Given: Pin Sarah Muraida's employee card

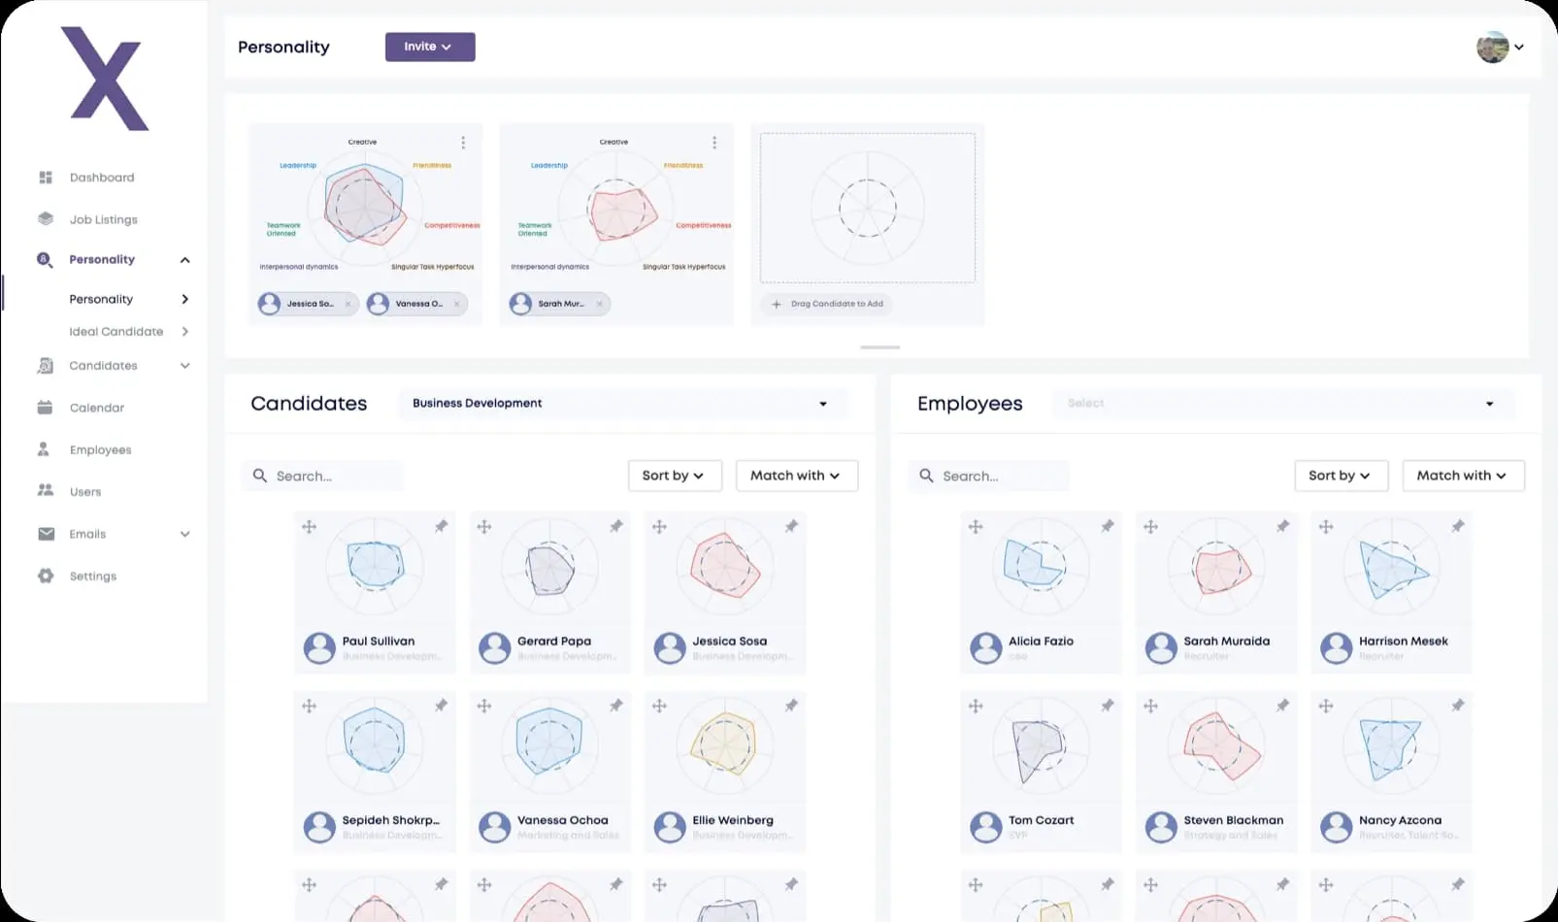Looking at the screenshot, I should pyautogui.click(x=1282, y=526).
